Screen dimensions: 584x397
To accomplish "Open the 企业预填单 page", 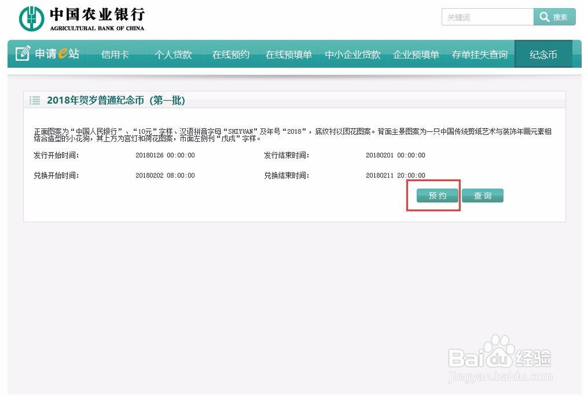I will (x=416, y=54).
